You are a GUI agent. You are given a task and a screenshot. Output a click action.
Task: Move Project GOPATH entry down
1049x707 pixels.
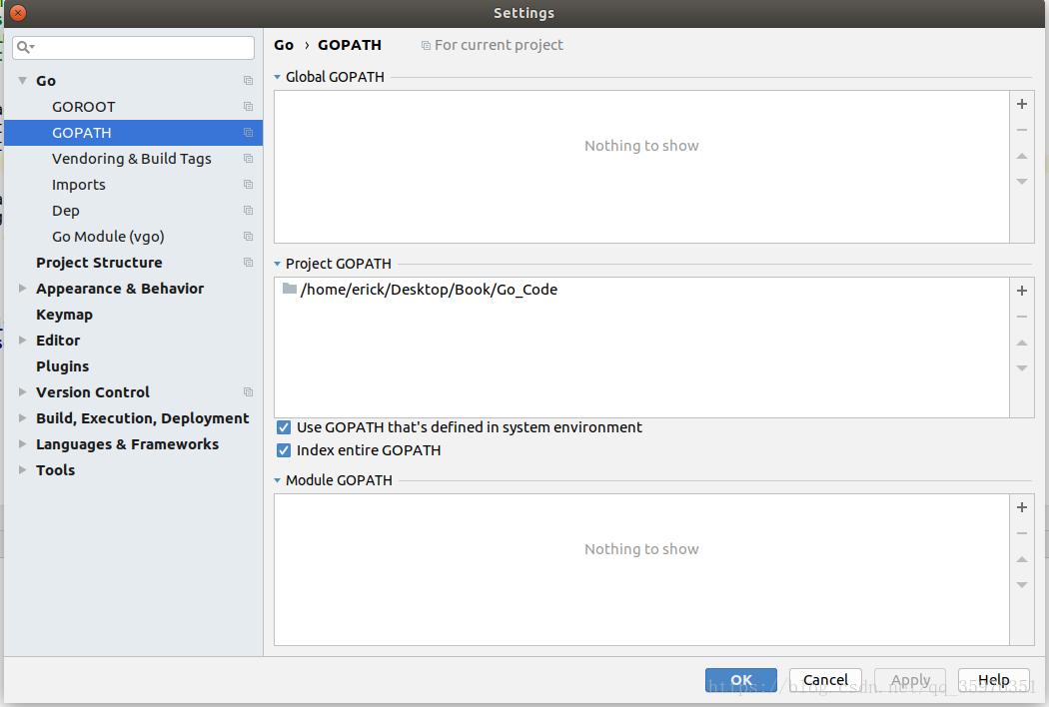(1022, 368)
